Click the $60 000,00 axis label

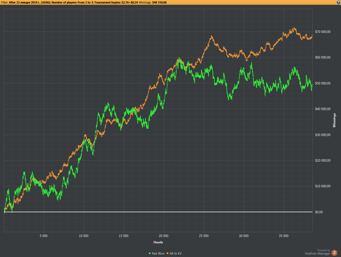(322, 58)
